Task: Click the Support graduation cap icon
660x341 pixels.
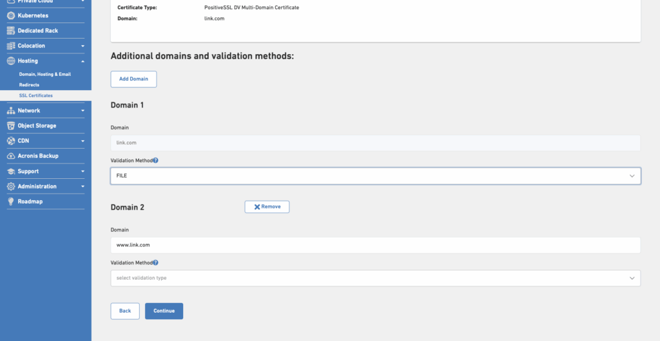Action: (11, 171)
